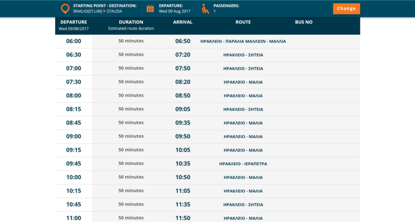This screenshot has width=415, height=222.
Task: Click the wheelchair passenger icon
Action: (x=205, y=9)
